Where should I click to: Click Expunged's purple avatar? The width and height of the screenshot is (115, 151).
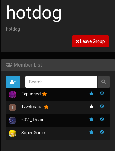click(x=12, y=94)
